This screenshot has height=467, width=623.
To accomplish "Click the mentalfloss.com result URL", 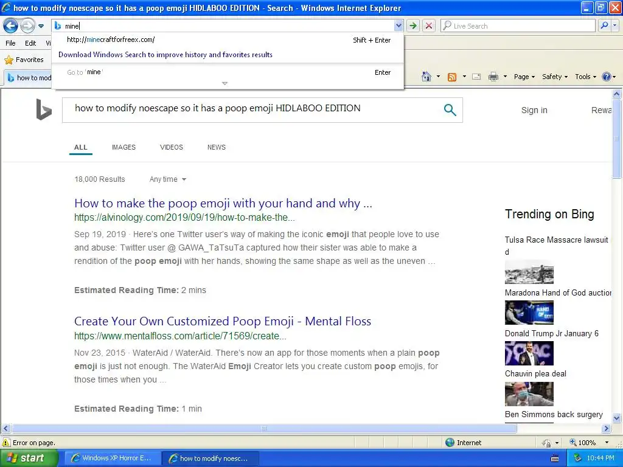I will click(180, 336).
